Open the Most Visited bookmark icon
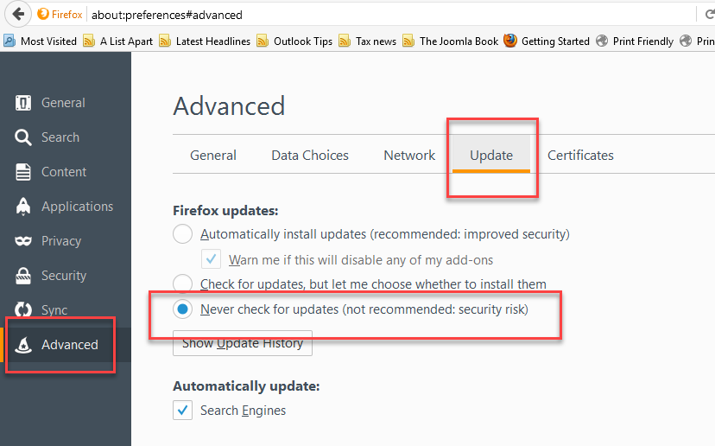 point(9,41)
